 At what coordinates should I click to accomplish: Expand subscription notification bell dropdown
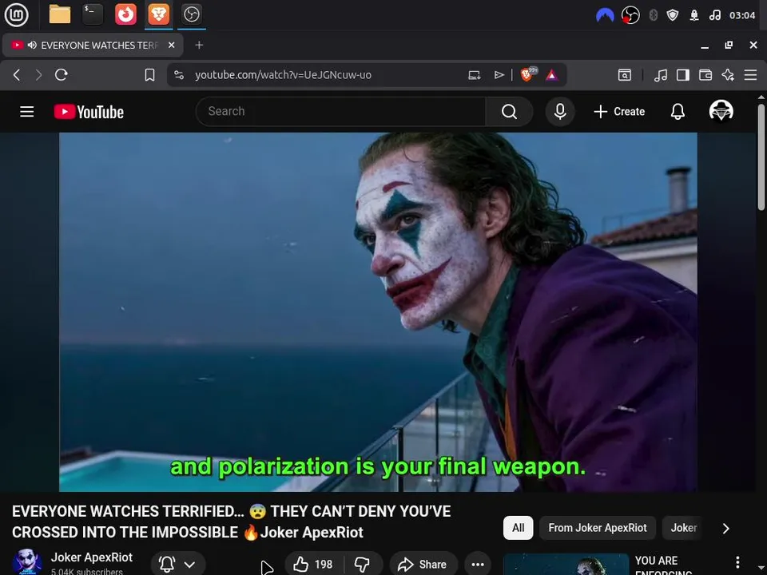178,565
